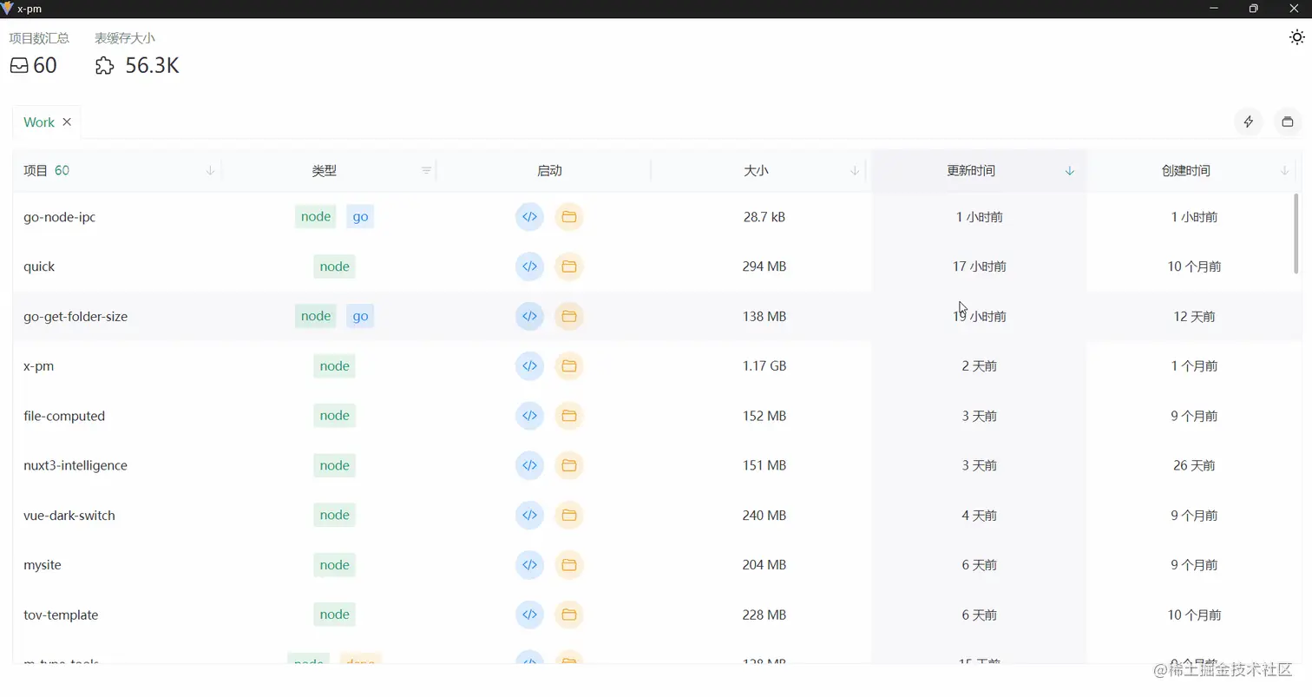The width and height of the screenshot is (1312, 697).
Task: Click the puzzle piece cache icon
Action: coord(104,66)
